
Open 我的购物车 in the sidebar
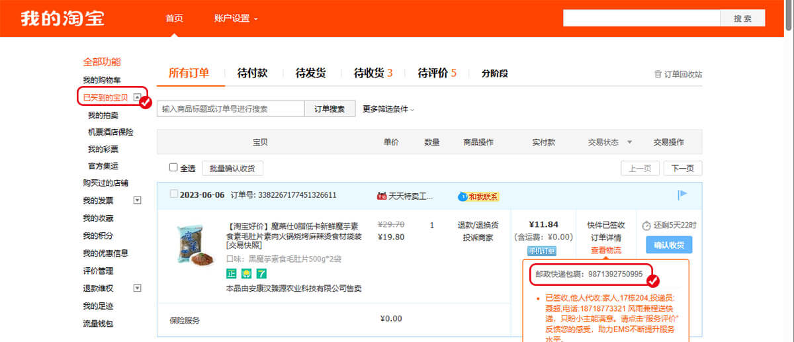click(102, 80)
